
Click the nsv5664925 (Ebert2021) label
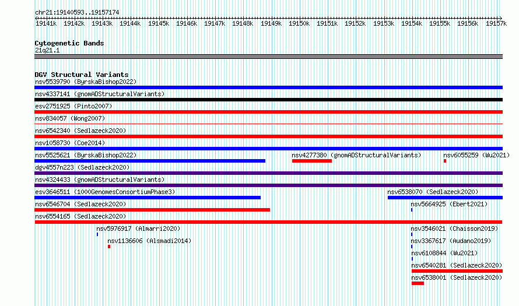click(x=449, y=204)
